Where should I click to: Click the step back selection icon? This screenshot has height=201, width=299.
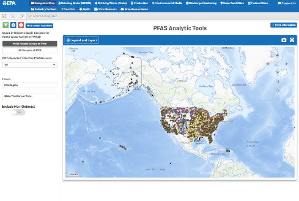[x=4, y=16]
